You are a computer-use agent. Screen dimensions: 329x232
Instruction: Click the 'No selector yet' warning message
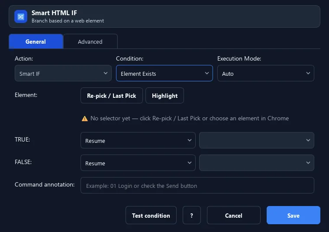coord(190,119)
